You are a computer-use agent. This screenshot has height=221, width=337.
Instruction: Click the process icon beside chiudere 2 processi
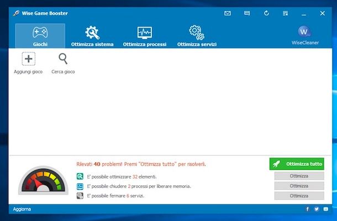point(80,186)
